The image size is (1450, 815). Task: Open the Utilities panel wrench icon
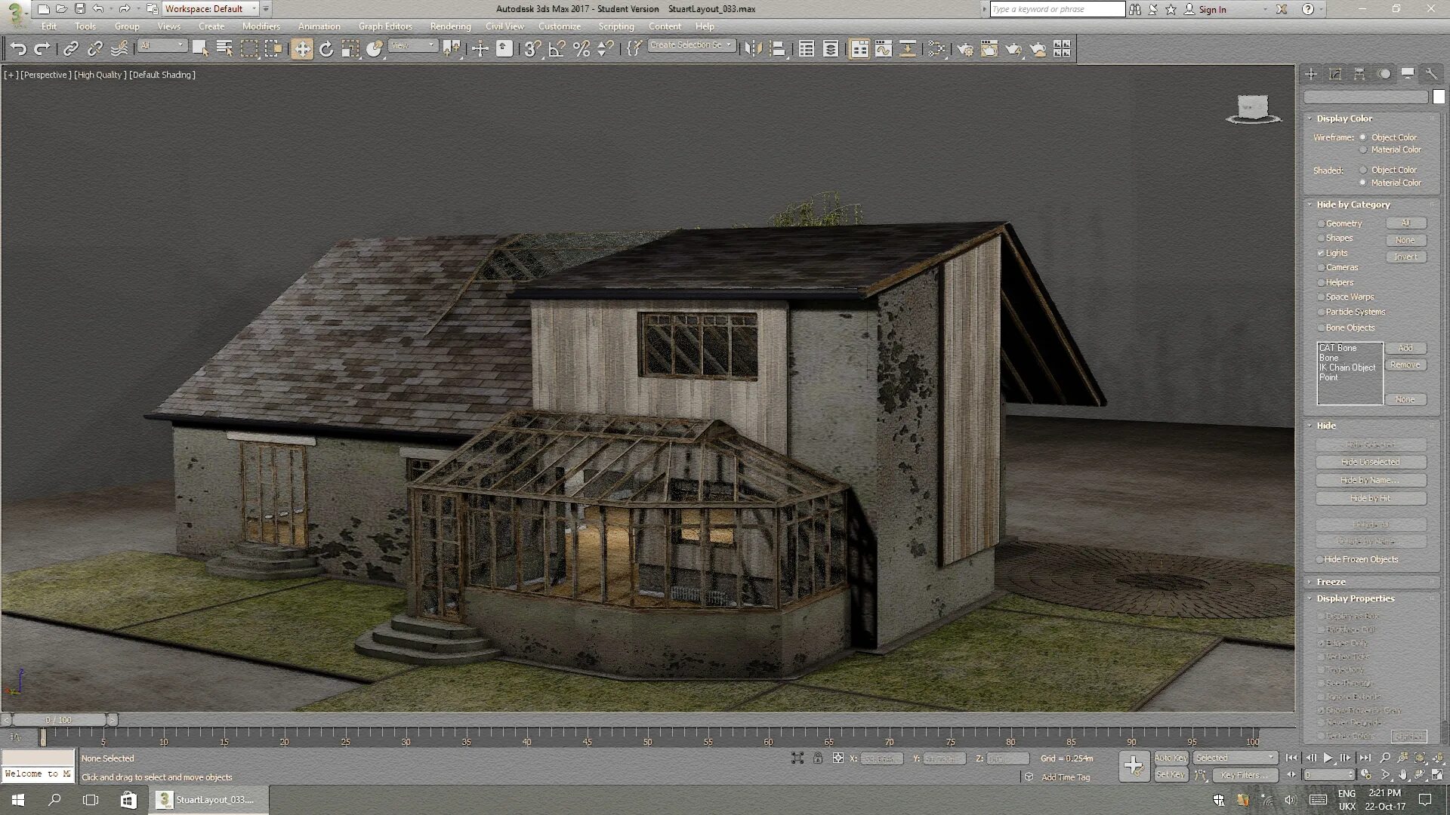click(1432, 74)
